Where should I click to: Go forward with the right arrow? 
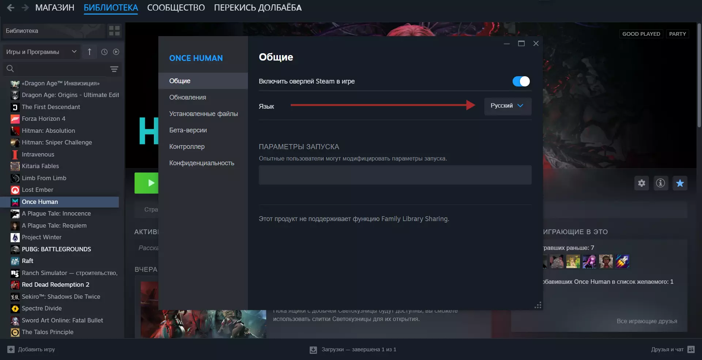25,8
